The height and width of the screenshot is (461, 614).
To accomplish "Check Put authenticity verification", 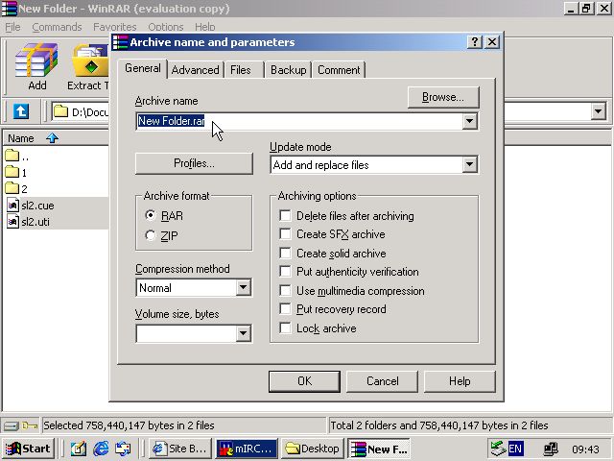I will pyautogui.click(x=286, y=271).
